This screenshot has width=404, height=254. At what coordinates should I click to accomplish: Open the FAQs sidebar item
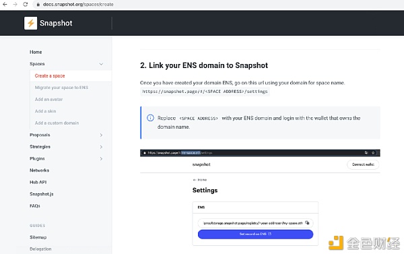[x=35, y=205]
